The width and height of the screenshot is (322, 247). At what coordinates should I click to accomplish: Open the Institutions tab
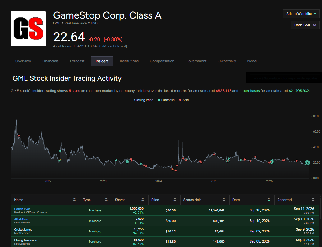(x=129, y=61)
